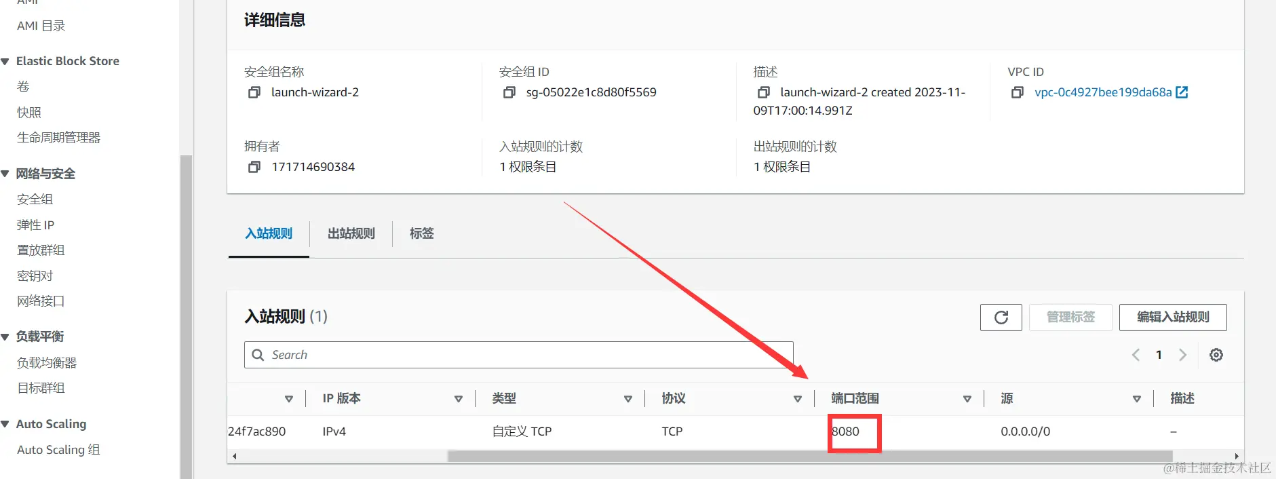Refresh the inbound rules list
This screenshot has width=1276, height=479.
(x=1001, y=318)
